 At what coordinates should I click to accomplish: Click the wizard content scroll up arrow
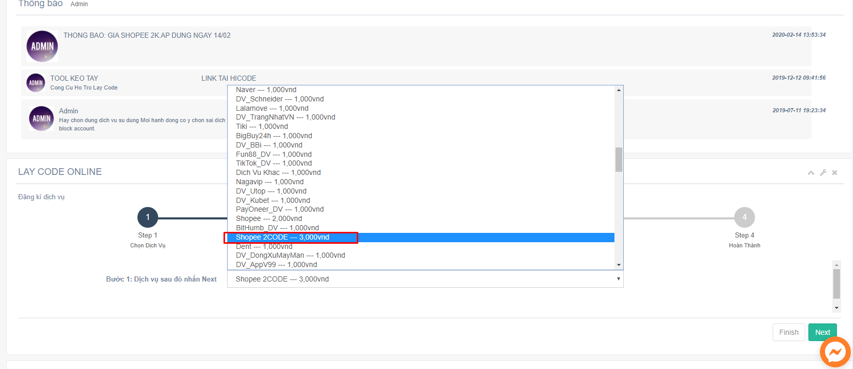coord(836,264)
